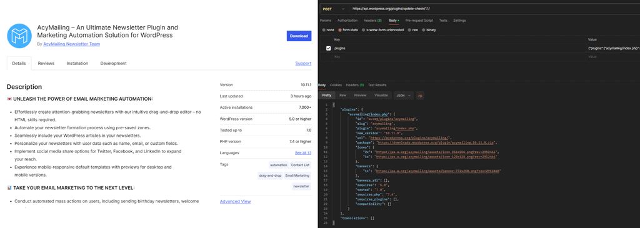640x228 pixels.
Task: Switch to the Reviews tab
Action: (x=46, y=64)
